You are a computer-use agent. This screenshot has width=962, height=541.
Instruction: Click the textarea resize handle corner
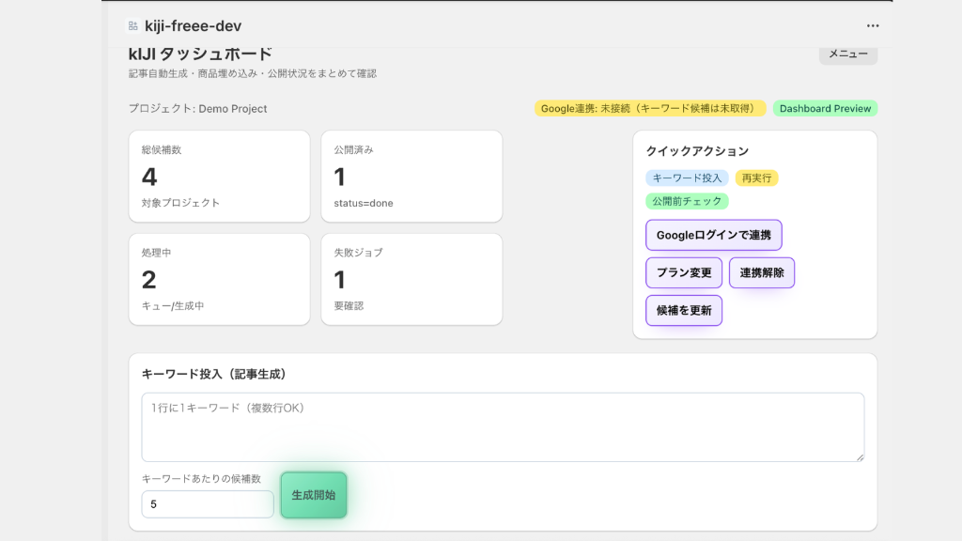(x=860, y=457)
